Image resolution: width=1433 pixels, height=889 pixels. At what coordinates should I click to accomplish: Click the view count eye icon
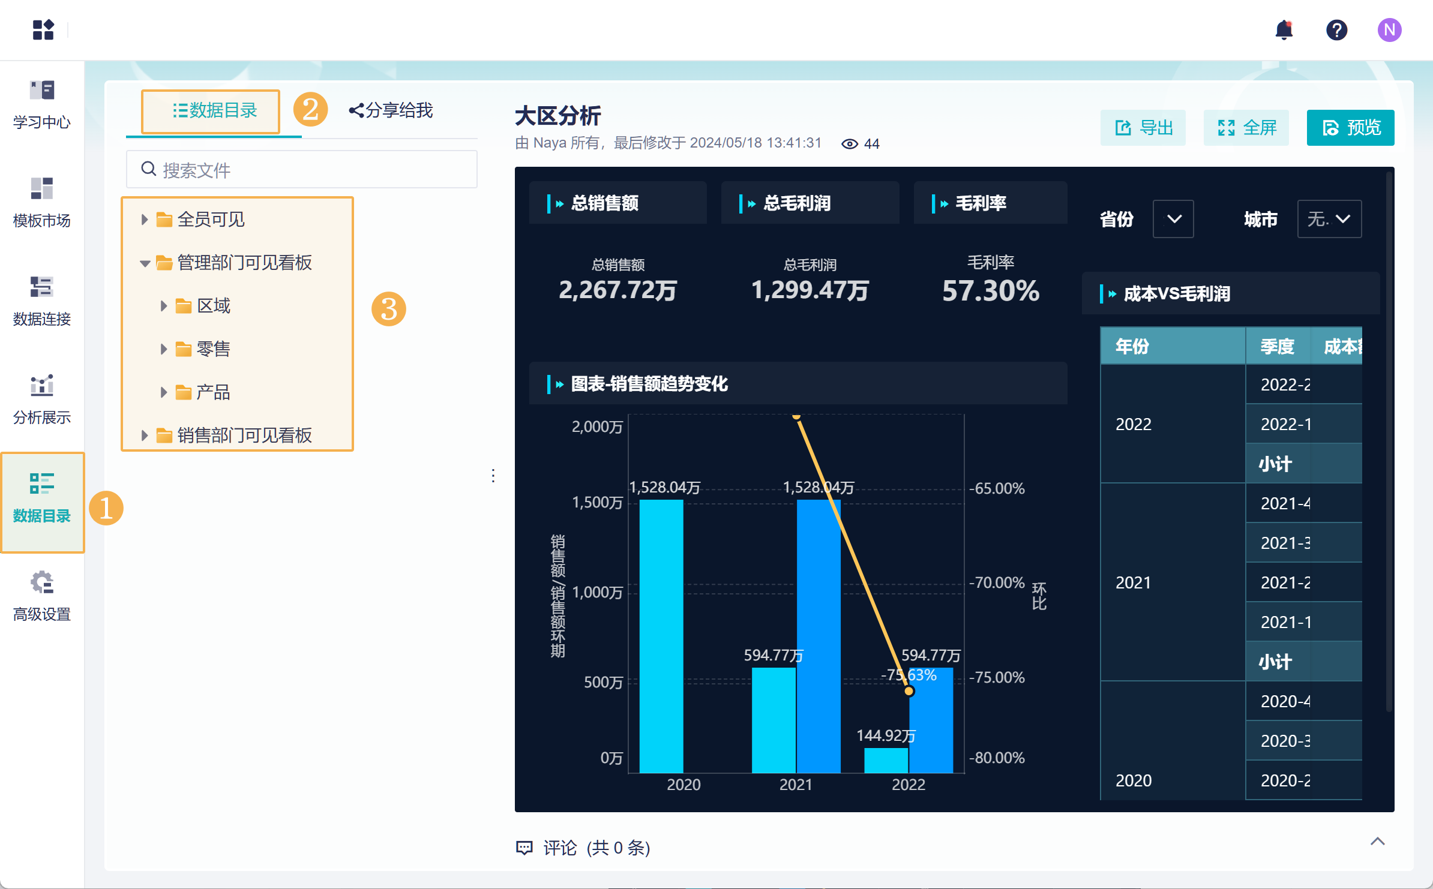[849, 144]
